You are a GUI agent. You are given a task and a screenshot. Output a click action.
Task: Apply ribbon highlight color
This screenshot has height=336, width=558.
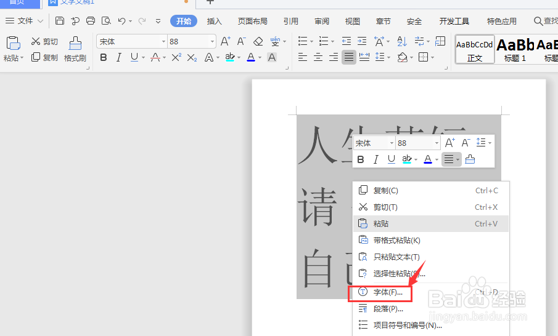tap(230, 57)
